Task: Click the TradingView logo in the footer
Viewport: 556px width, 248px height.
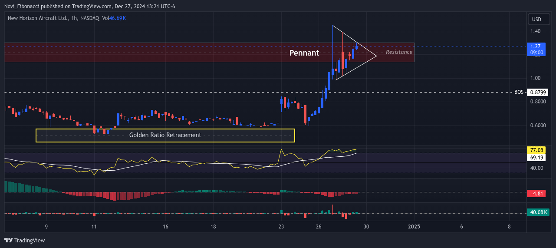Action: coord(24,240)
